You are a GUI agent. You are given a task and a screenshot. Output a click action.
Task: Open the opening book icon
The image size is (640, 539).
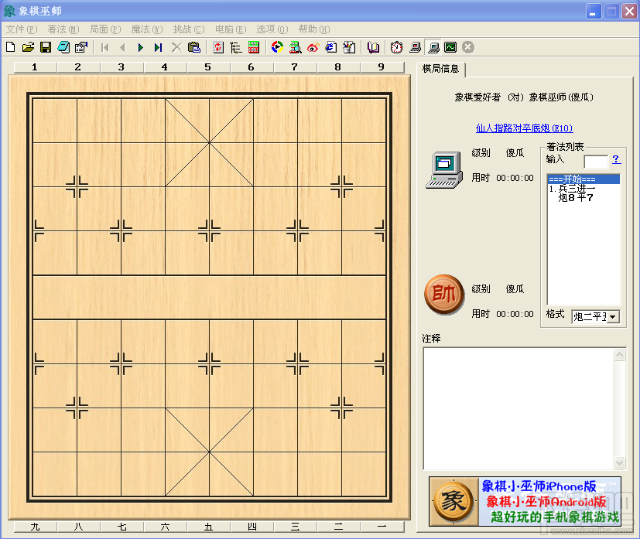(373, 47)
